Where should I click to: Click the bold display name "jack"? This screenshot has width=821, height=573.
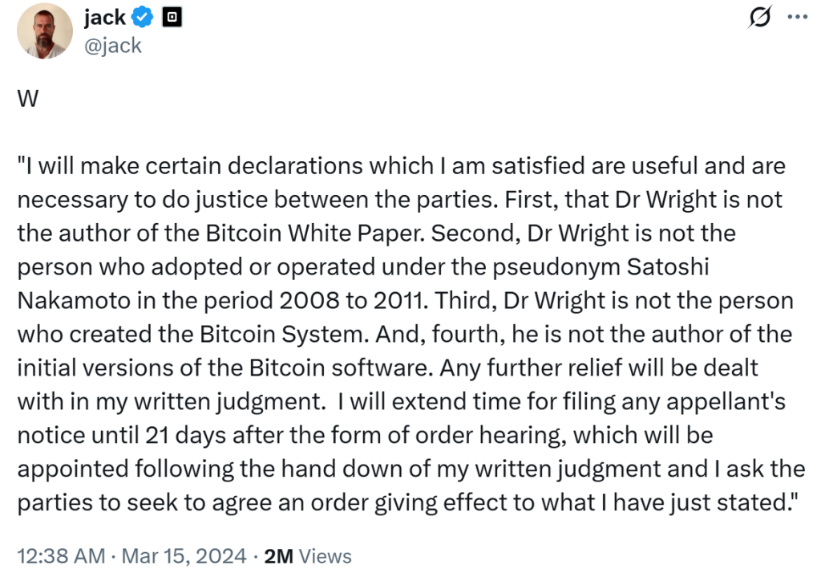(104, 18)
